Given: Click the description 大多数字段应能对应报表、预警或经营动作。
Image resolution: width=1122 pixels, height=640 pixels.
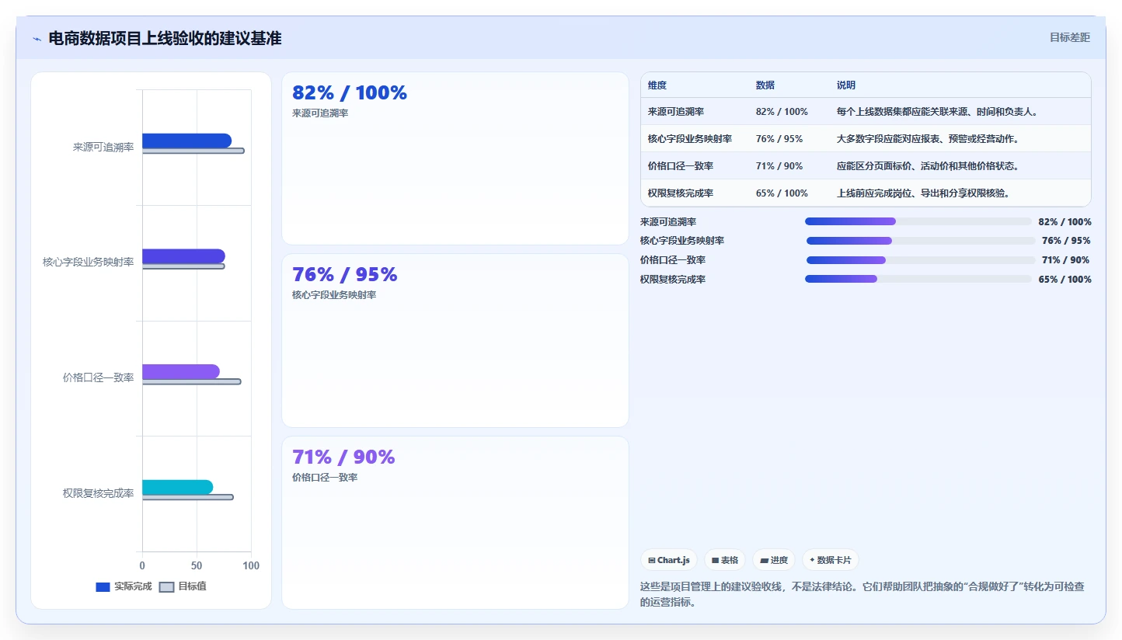Looking at the screenshot, I should coord(928,139).
